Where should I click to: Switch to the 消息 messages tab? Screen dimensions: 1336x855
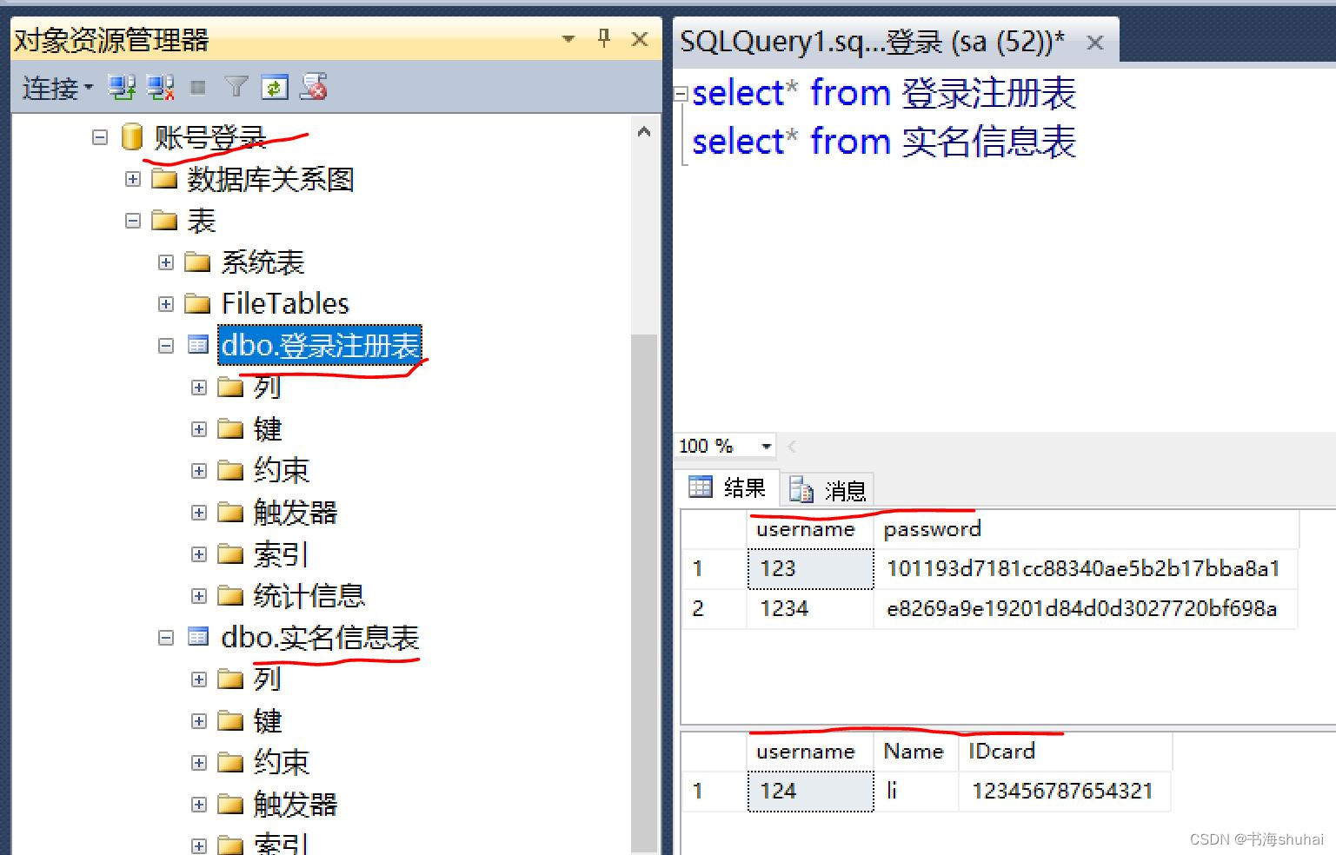coord(828,490)
